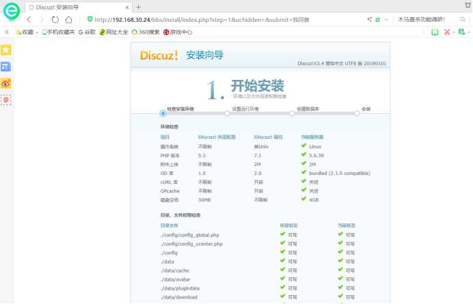Open the 收藏 favorites menu
473x304 pixels.
[27, 32]
